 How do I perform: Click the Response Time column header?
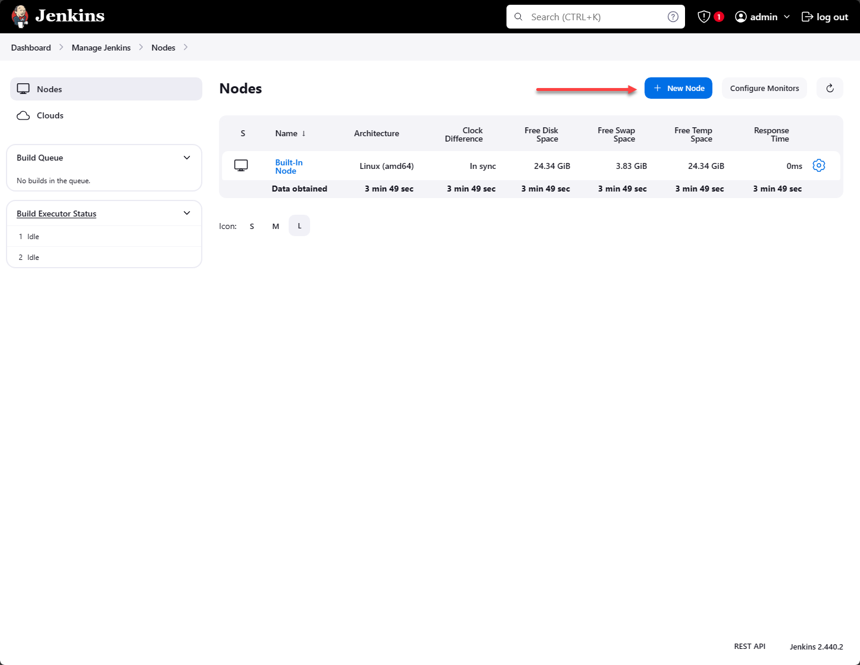tap(771, 134)
